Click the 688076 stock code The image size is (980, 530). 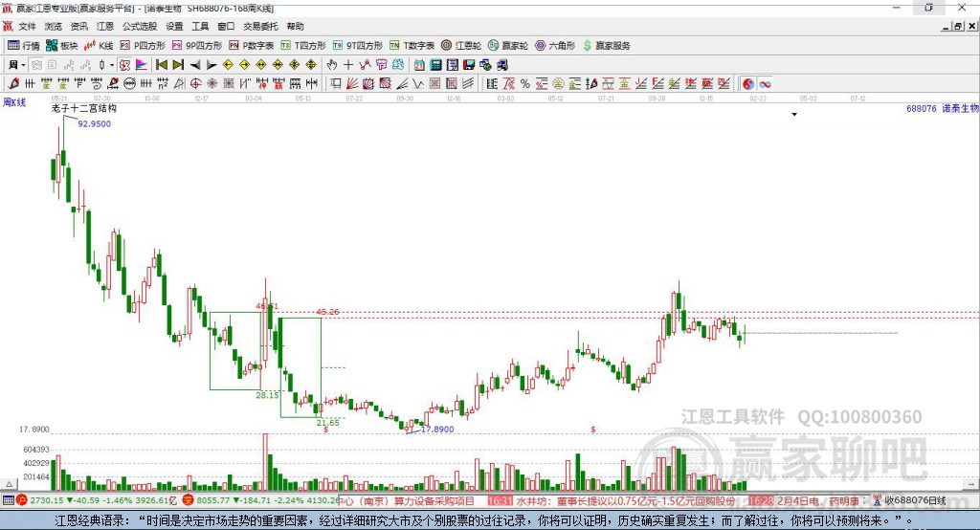922,109
